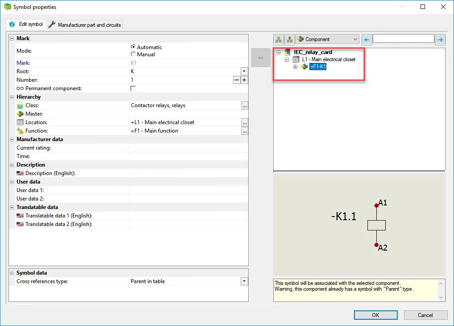Open the Class browse ellipsis button
The image size is (454, 326).
click(244, 105)
